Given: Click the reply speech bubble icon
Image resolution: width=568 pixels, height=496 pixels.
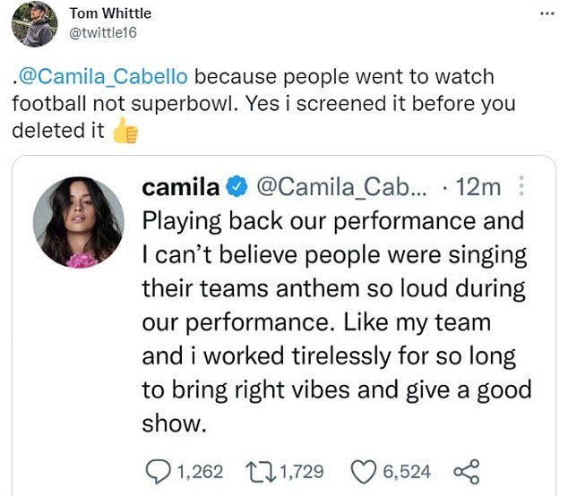Looking at the screenshot, I should 157,471.
